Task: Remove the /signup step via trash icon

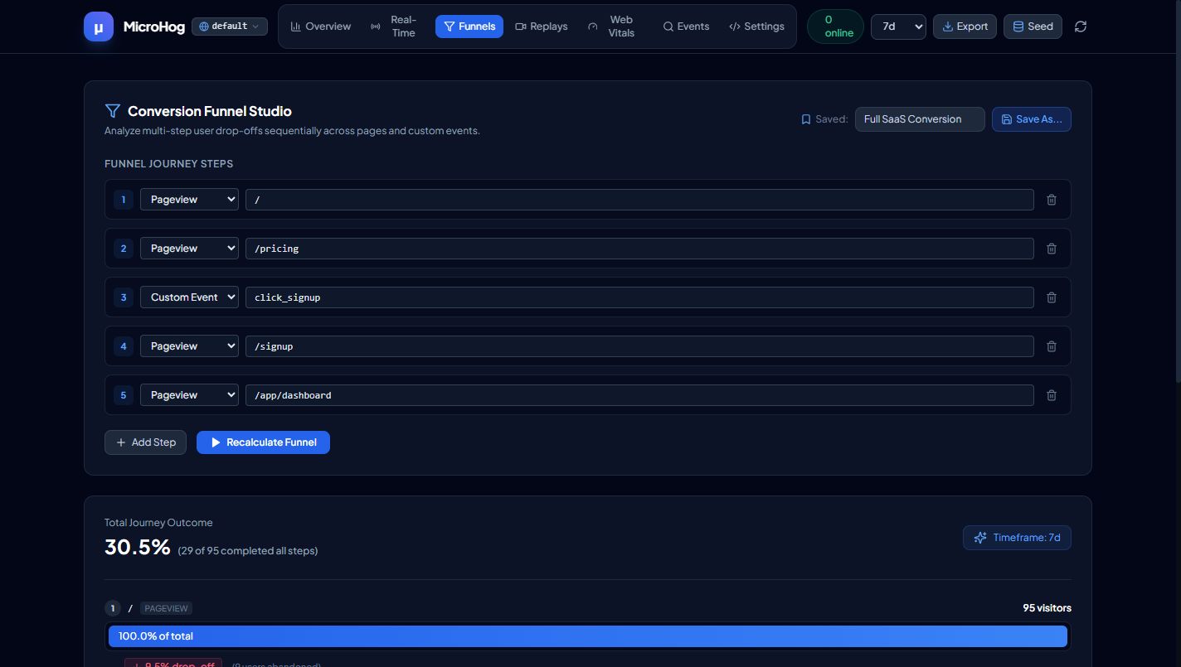Action: [x=1052, y=346]
